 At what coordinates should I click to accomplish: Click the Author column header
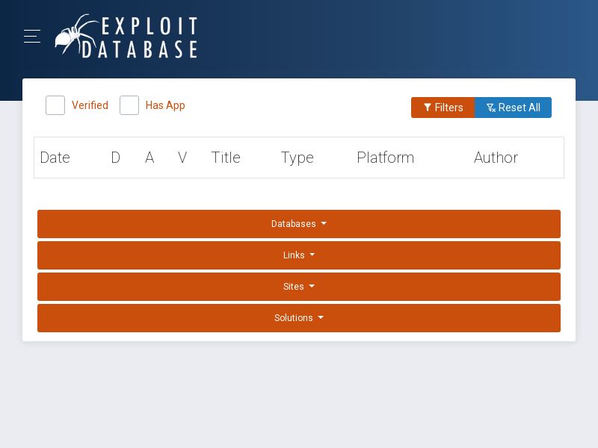point(496,158)
